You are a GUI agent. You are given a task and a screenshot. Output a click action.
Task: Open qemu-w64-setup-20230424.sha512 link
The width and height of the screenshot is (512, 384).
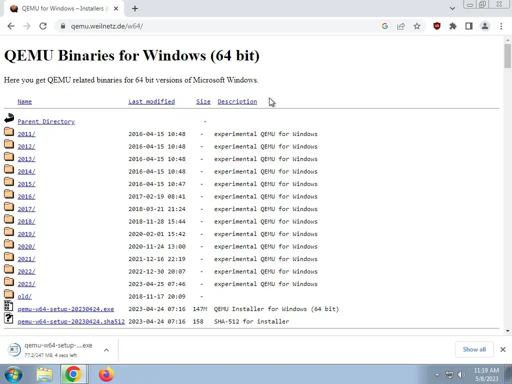(71, 321)
